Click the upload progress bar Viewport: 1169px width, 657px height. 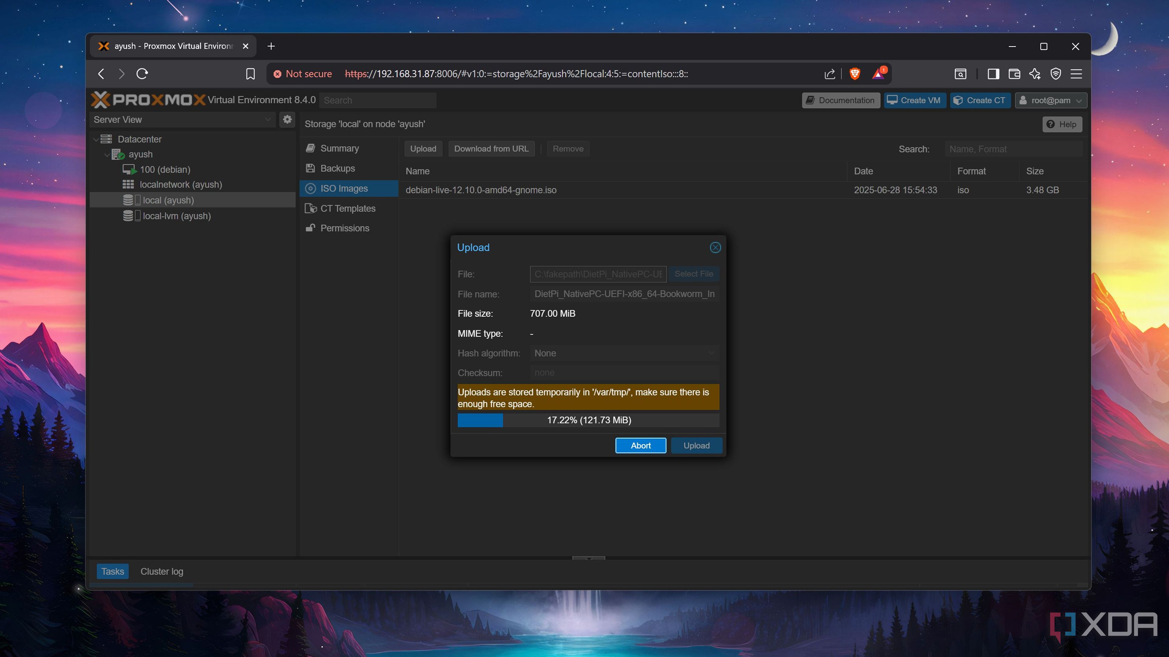588,420
